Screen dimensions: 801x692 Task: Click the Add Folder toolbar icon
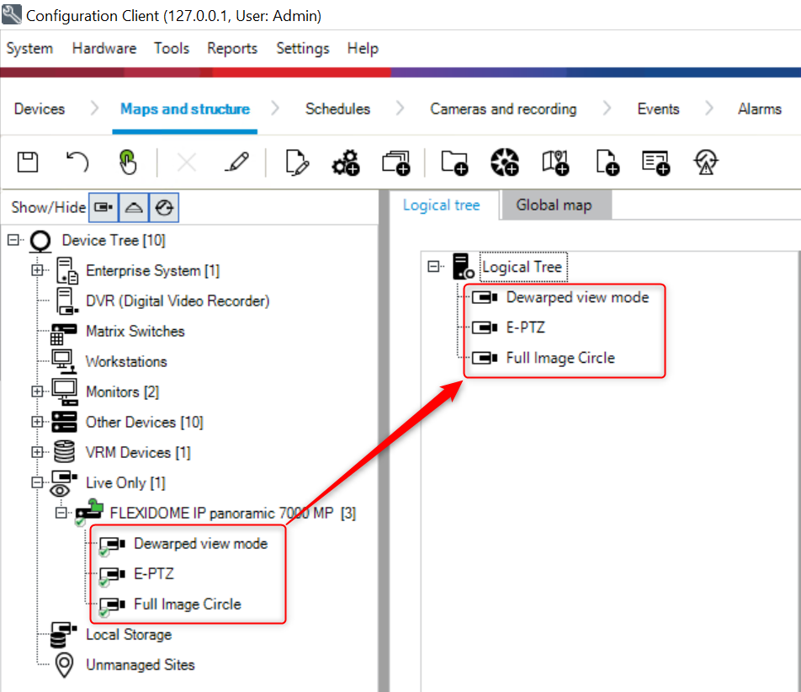[x=454, y=162]
